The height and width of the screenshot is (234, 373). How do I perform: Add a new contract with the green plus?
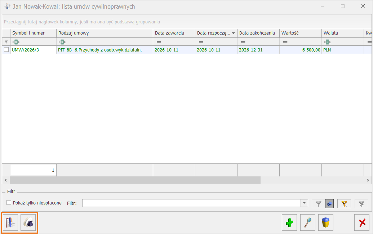click(x=289, y=222)
